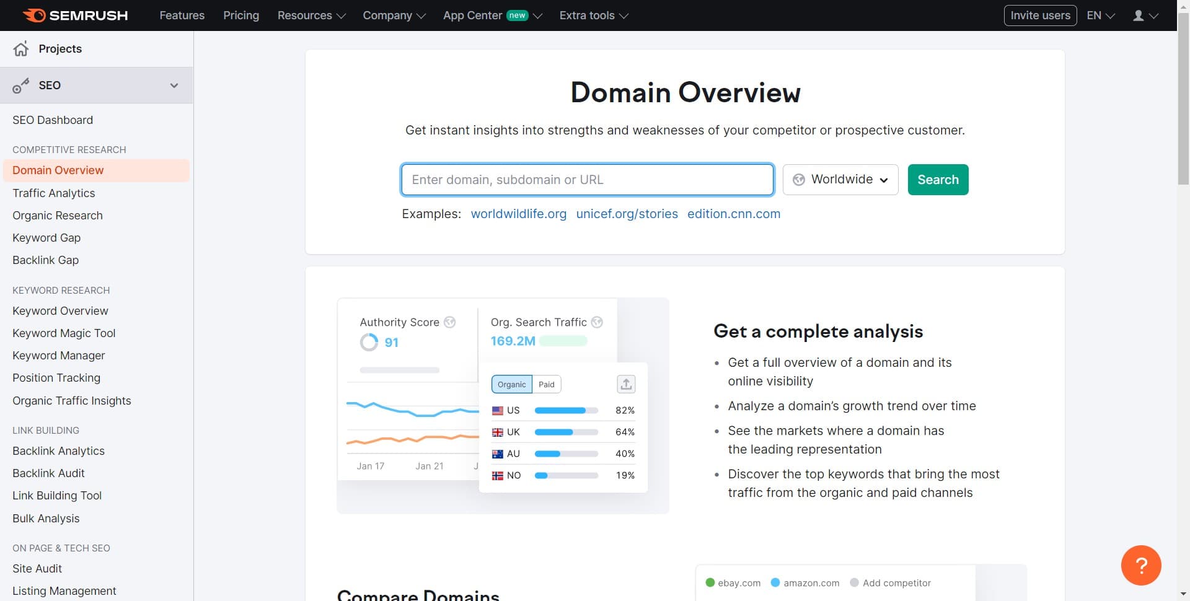1190x601 pixels.
Task: Click the SEO section icon in sidebar
Action: (x=21, y=86)
